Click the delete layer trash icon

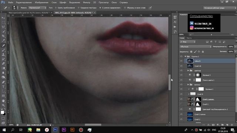(x=232, y=125)
